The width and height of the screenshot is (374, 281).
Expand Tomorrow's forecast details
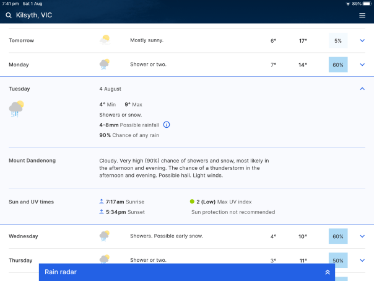(x=362, y=41)
